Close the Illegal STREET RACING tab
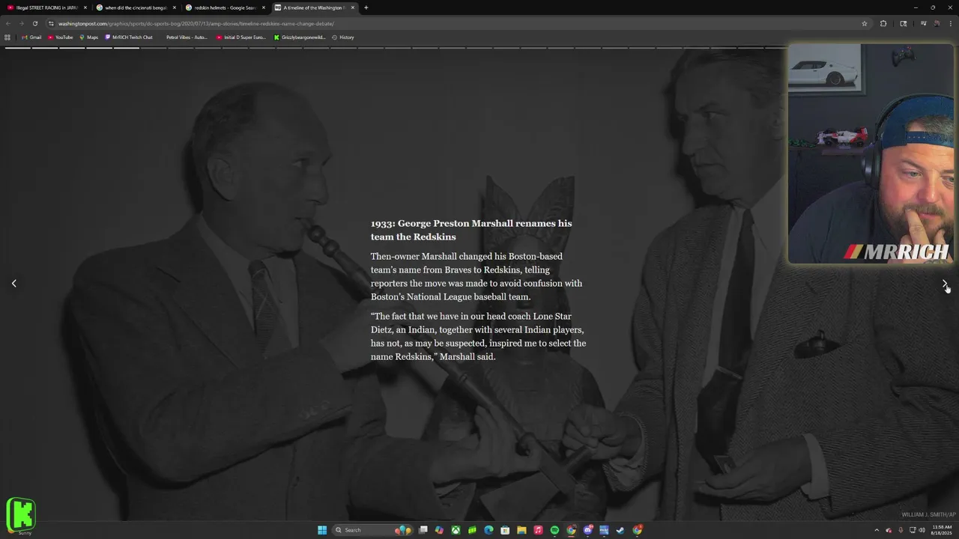This screenshot has height=539, width=959. [x=85, y=7]
